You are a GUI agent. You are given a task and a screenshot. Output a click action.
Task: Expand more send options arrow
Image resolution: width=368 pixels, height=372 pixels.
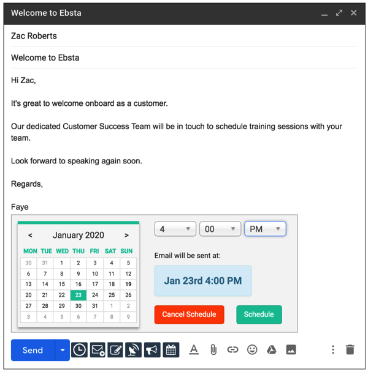click(62, 350)
